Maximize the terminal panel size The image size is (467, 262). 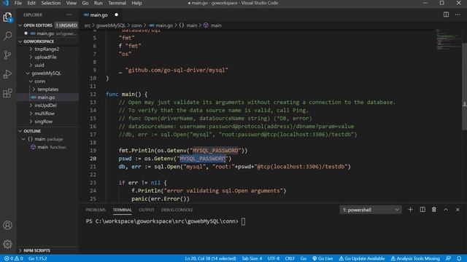click(x=446, y=210)
